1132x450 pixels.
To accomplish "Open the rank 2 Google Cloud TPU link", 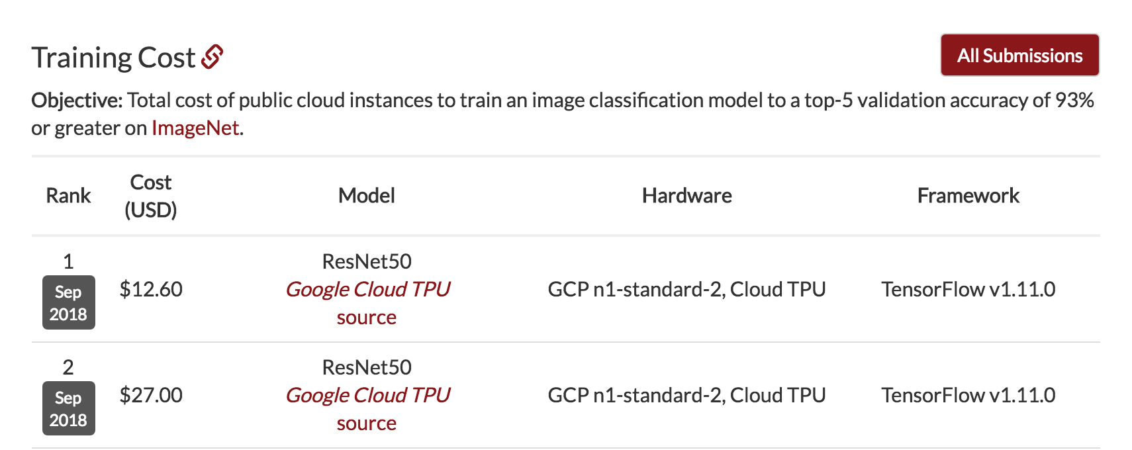I will coord(367,395).
